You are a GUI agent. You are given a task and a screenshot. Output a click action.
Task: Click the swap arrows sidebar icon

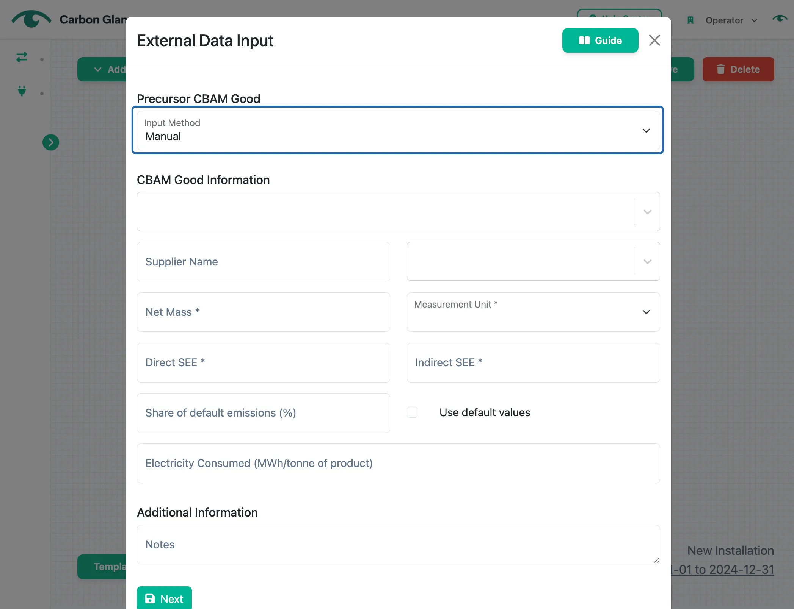(22, 57)
